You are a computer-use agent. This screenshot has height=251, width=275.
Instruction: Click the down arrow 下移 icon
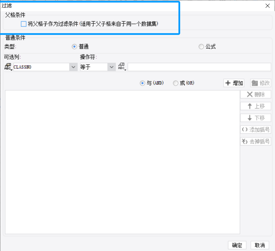click(250, 118)
